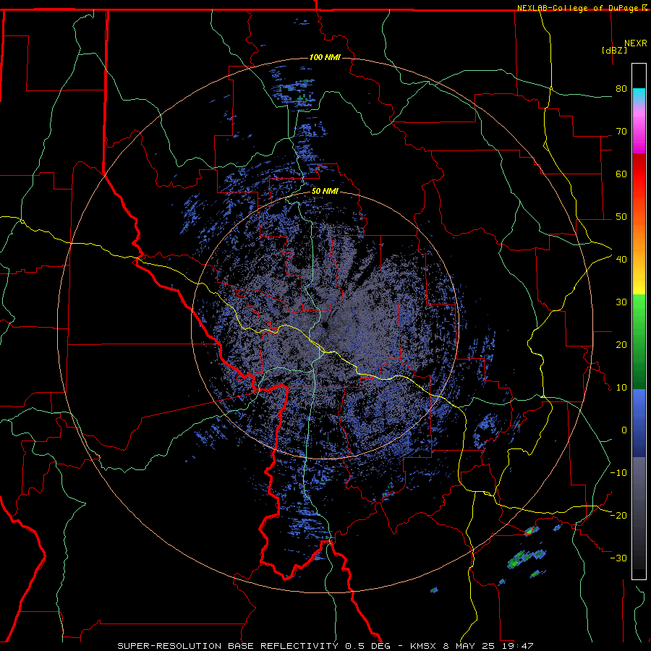The width and height of the screenshot is (651, 651).
Task: Click the -20 value on dBZ scale
Action: point(618,516)
